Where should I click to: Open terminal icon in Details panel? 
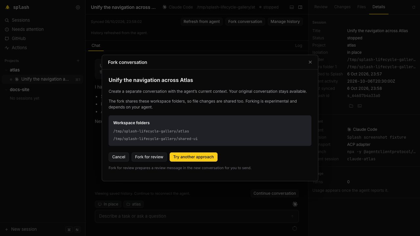point(360,106)
